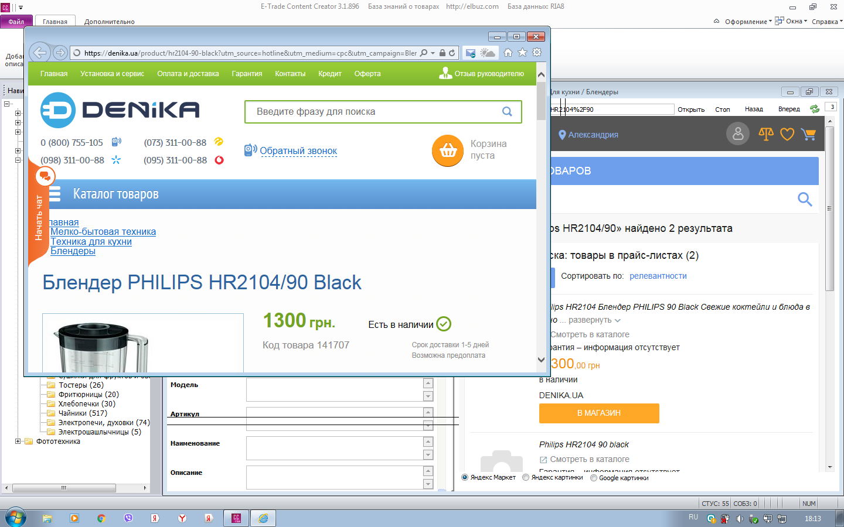Open the orange shopping basket on Denika
Screen dimensions: 844x527
pyautogui.click(x=448, y=150)
